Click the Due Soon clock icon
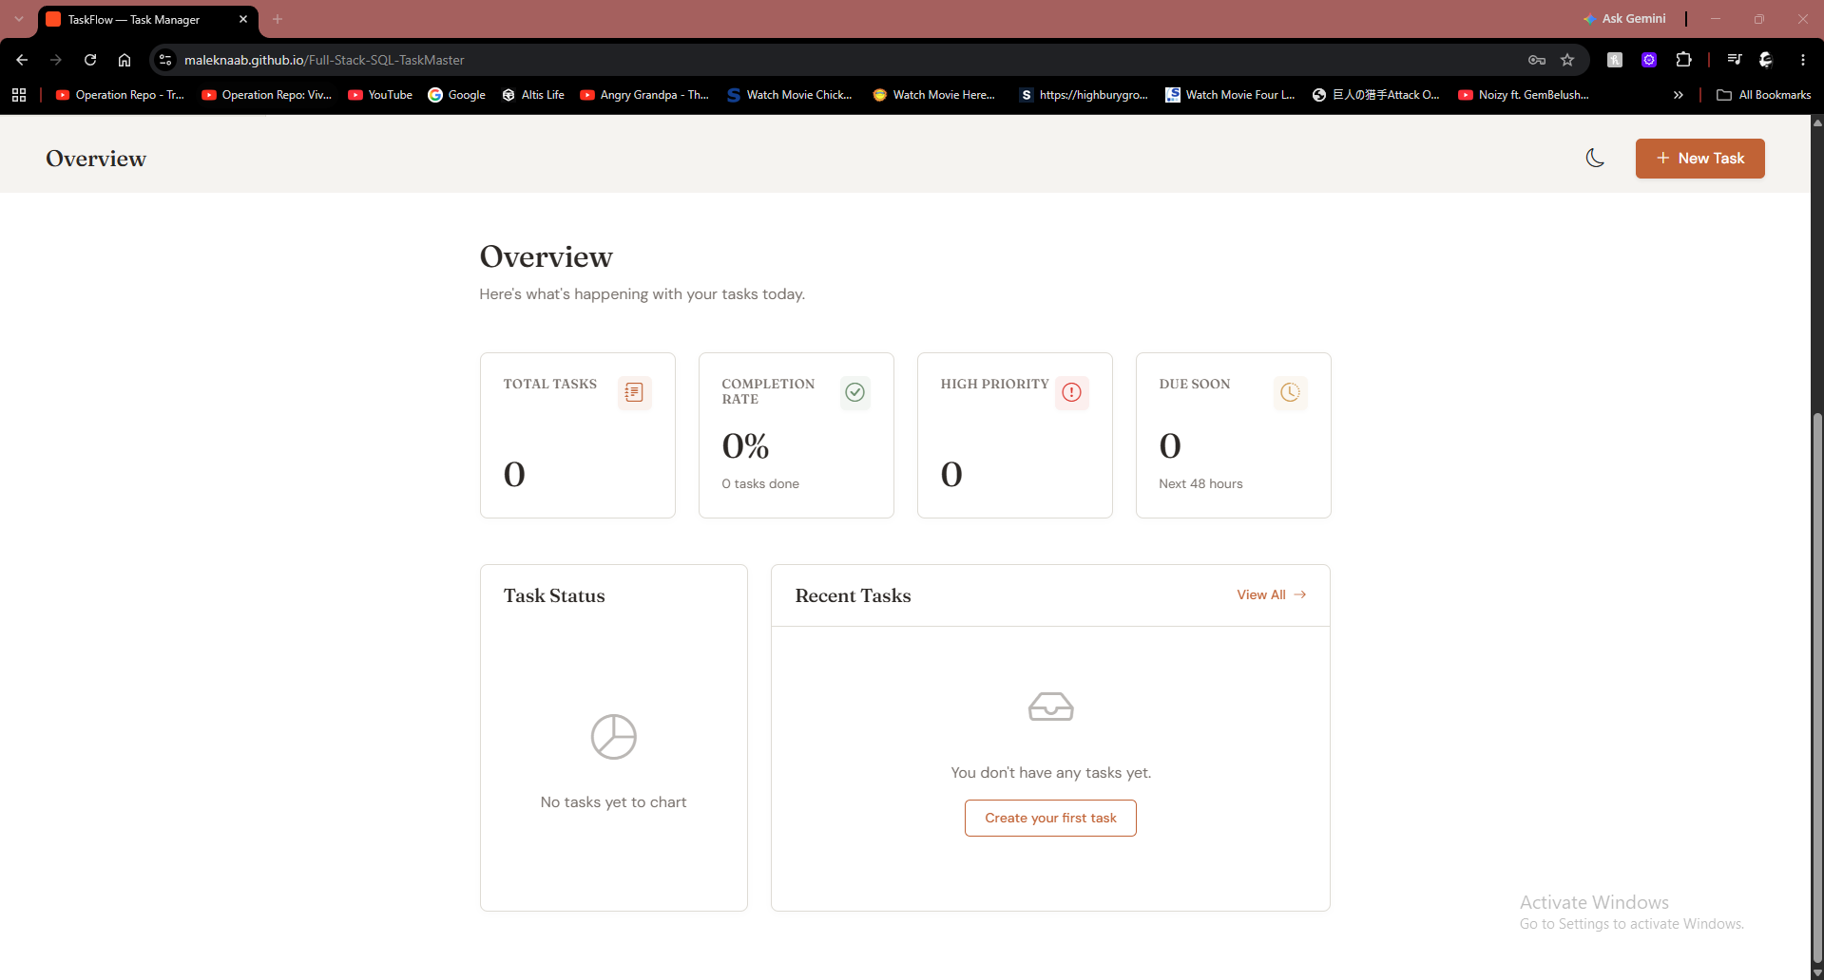Viewport: 1824px width, 980px height. click(1290, 392)
